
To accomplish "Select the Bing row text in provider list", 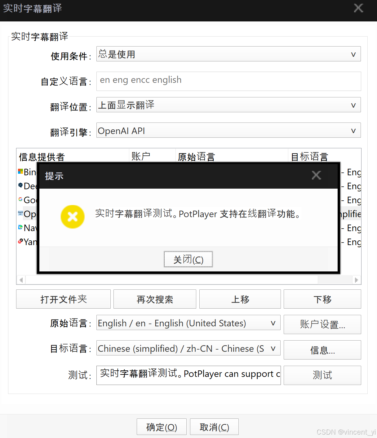I will 30,172.
